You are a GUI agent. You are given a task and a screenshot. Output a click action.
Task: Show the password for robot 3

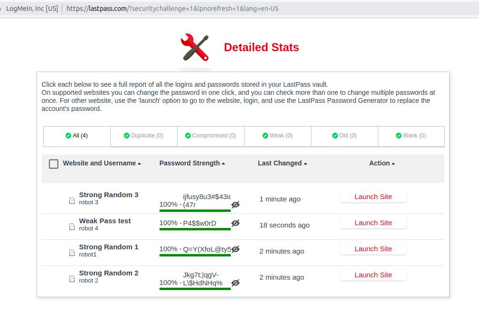[x=235, y=204]
